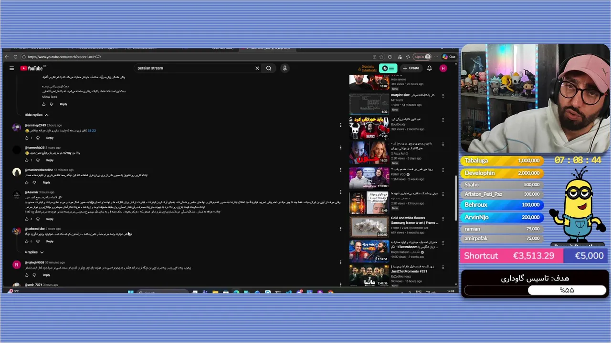This screenshot has height=343, width=611.
Task: Open @rojingh9038's 'R' avatar
Action: pyautogui.click(x=17, y=264)
